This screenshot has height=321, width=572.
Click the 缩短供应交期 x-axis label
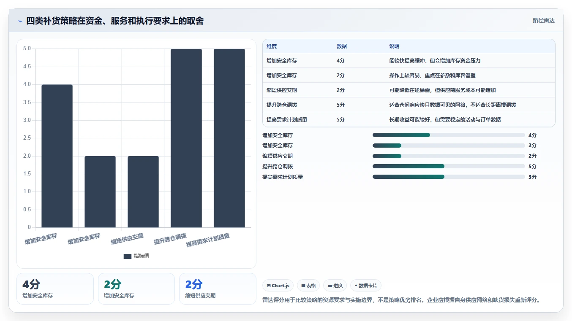click(127, 238)
